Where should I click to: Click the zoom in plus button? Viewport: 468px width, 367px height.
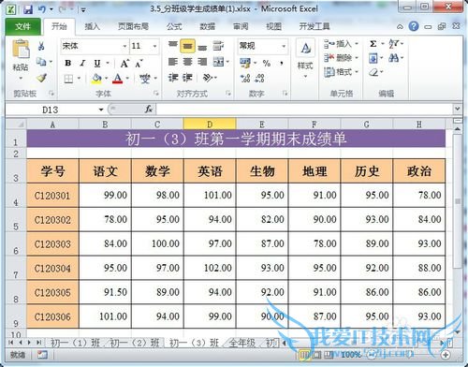[x=446, y=355]
